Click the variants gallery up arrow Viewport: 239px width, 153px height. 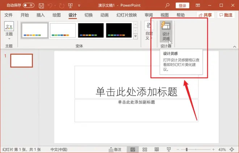pyautogui.click(x=135, y=25)
